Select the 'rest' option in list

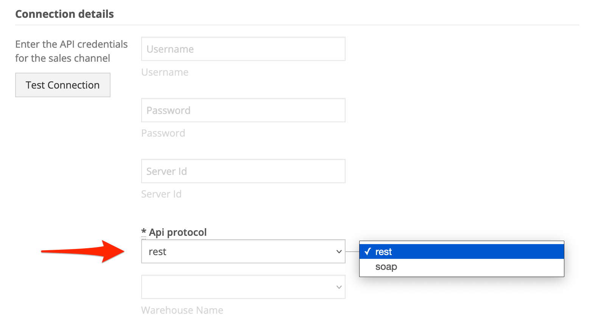[462, 252]
